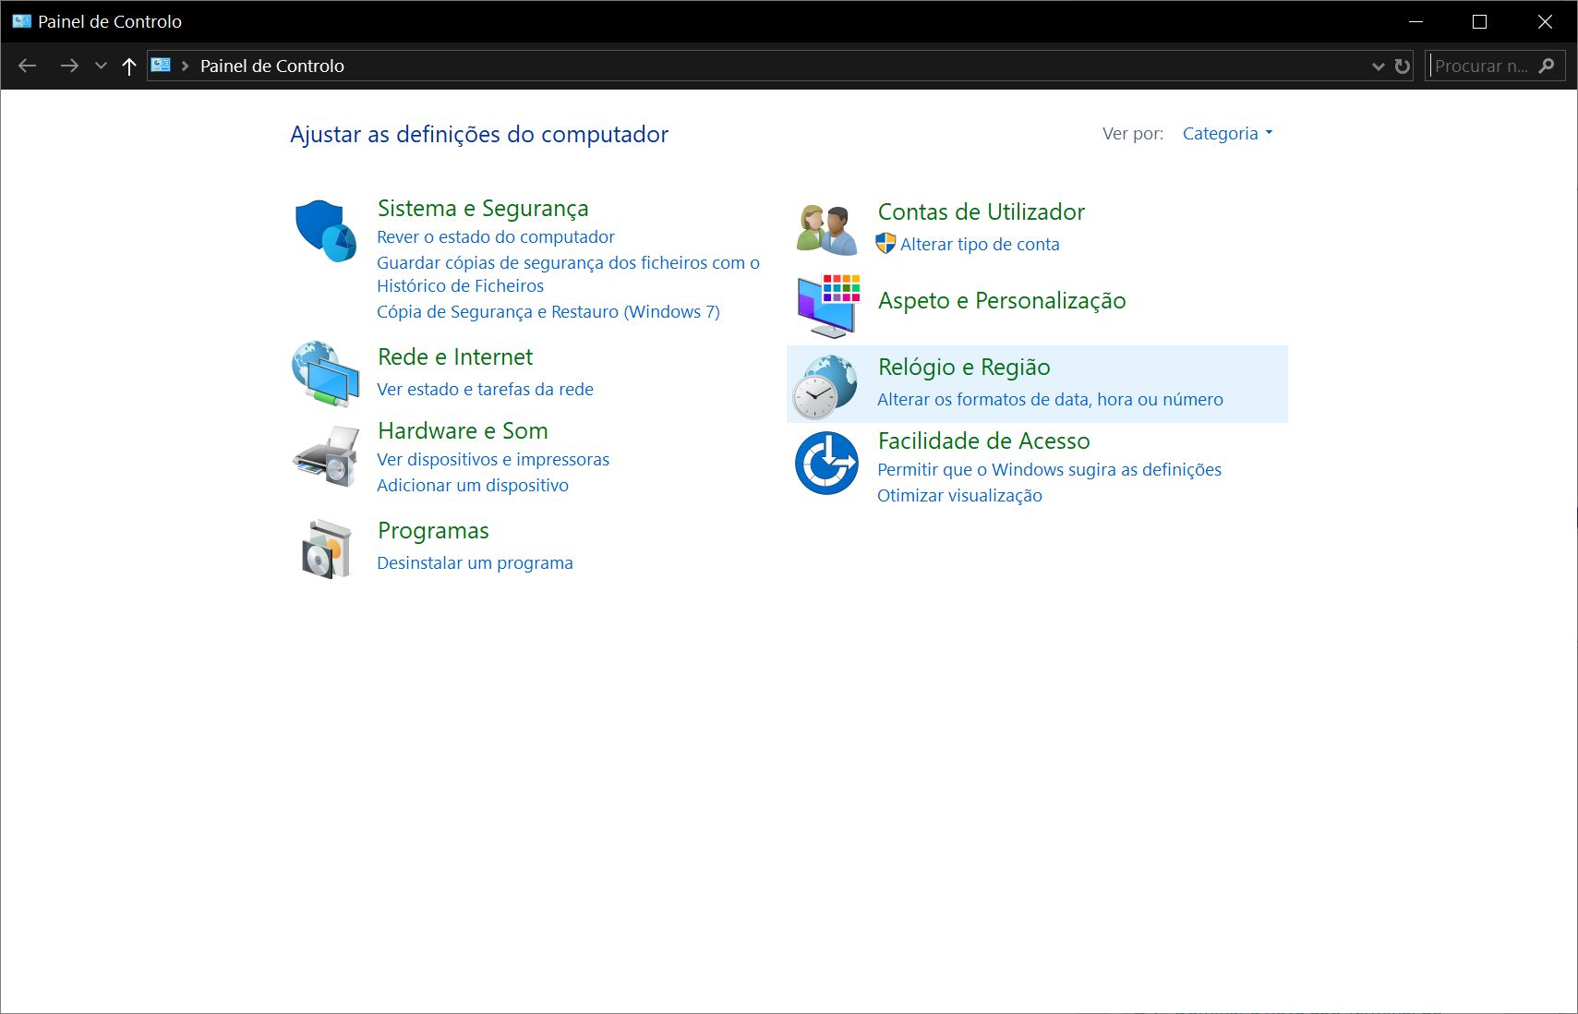Open Cópia de Segurança e Restauro (Windows 7)
Screen dimensions: 1578x1014
pyautogui.click(x=548, y=311)
